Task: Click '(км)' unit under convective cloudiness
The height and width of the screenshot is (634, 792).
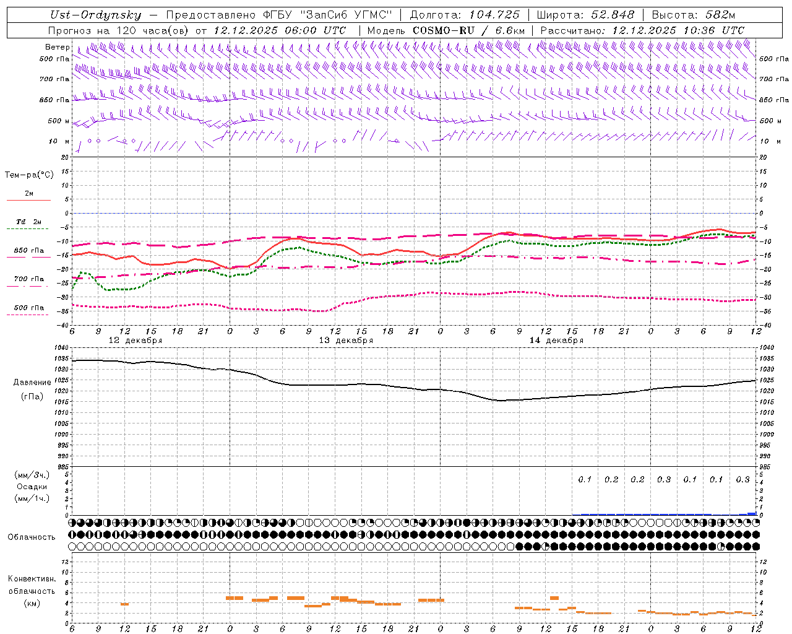Action: (32, 603)
